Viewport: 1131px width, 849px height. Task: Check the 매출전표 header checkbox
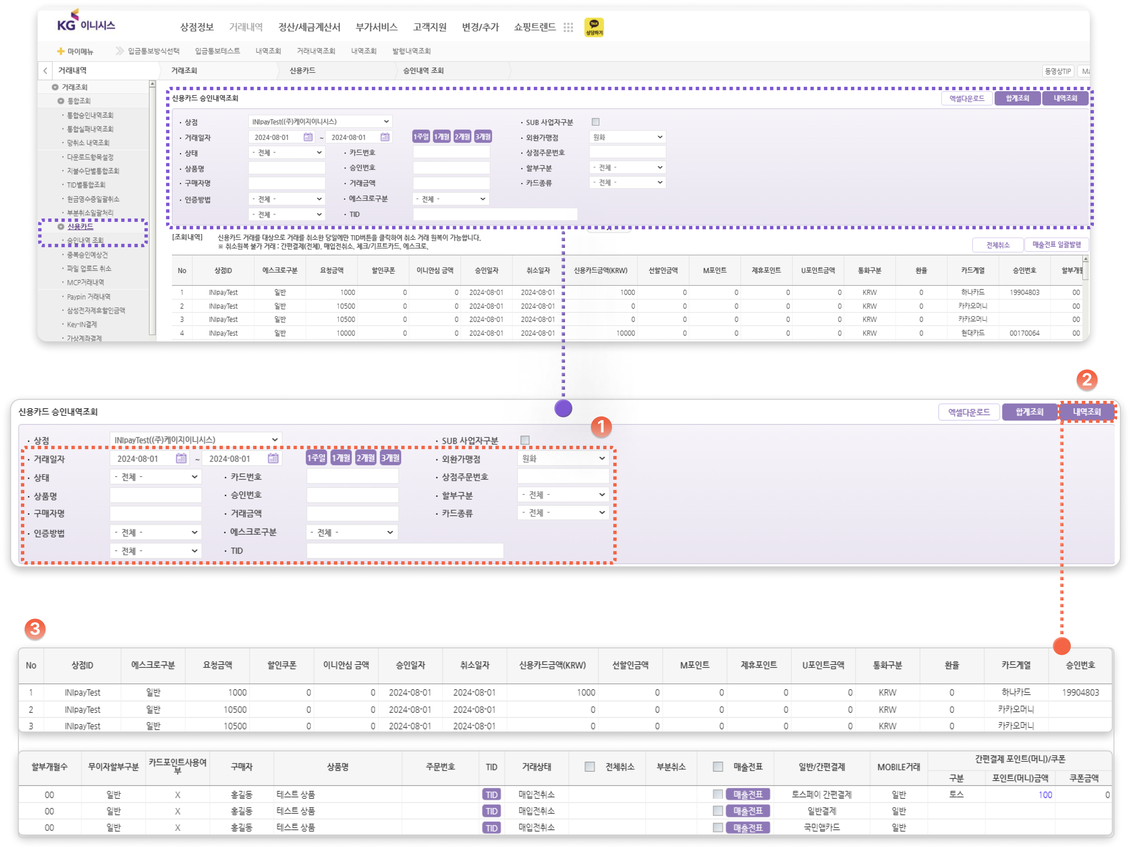(718, 767)
